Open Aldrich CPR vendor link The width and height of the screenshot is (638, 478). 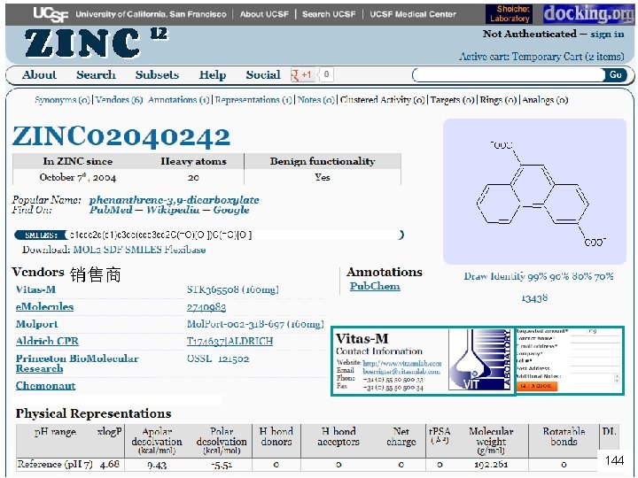pyautogui.click(x=47, y=342)
